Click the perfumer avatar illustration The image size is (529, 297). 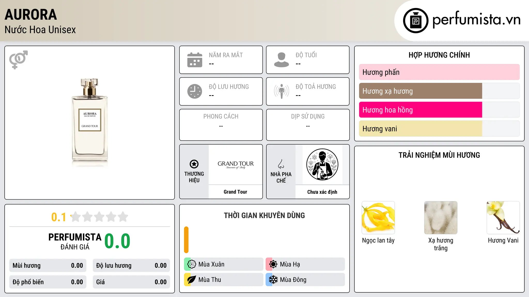click(x=322, y=164)
